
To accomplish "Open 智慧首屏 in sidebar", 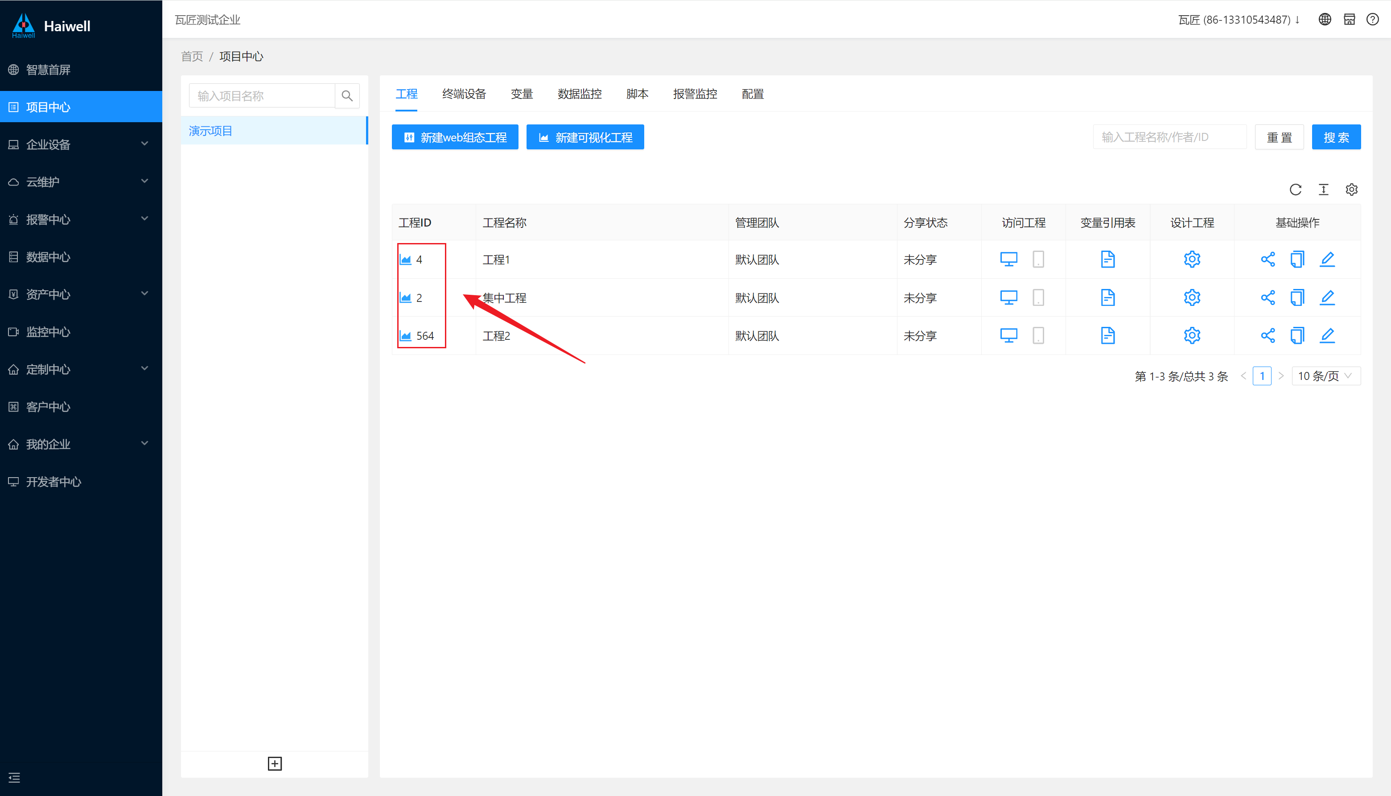I will point(81,70).
